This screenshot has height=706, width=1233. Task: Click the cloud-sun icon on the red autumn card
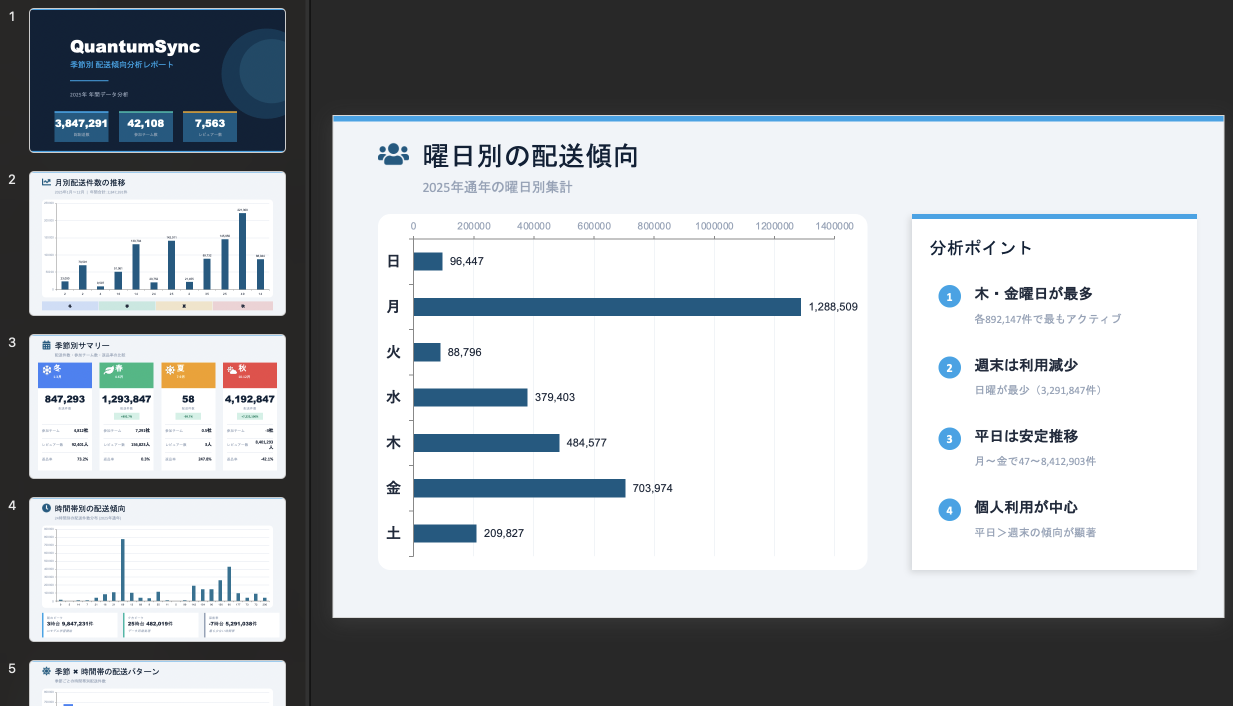click(232, 370)
